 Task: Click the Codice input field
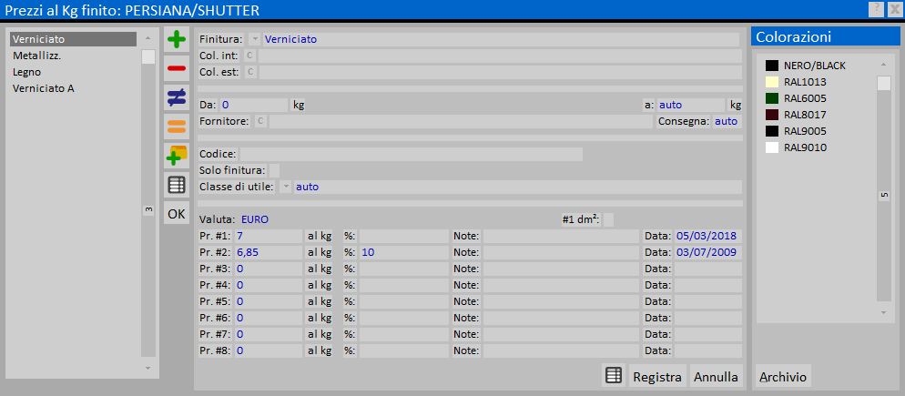click(x=411, y=154)
